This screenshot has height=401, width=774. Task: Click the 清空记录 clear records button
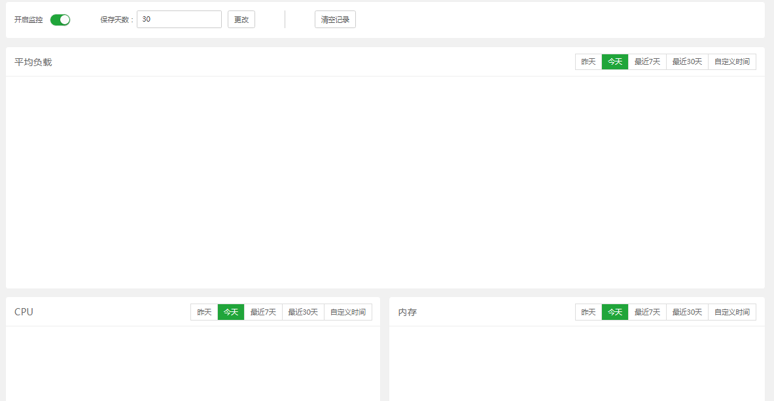pyautogui.click(x=335, y=19)
